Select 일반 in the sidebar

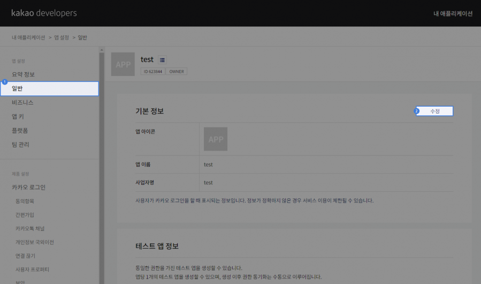(49, 88)
